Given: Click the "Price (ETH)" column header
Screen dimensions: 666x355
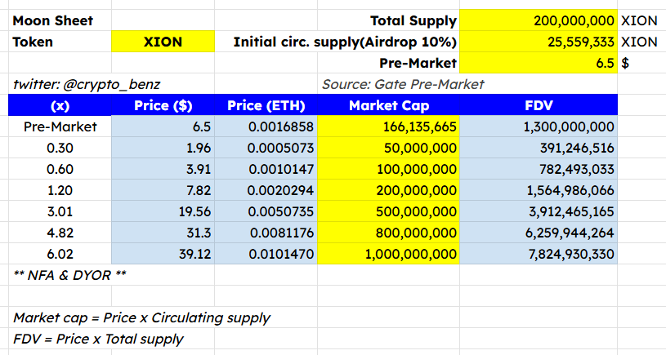Looking at the screenshot, I should click(x=266, y=105).
